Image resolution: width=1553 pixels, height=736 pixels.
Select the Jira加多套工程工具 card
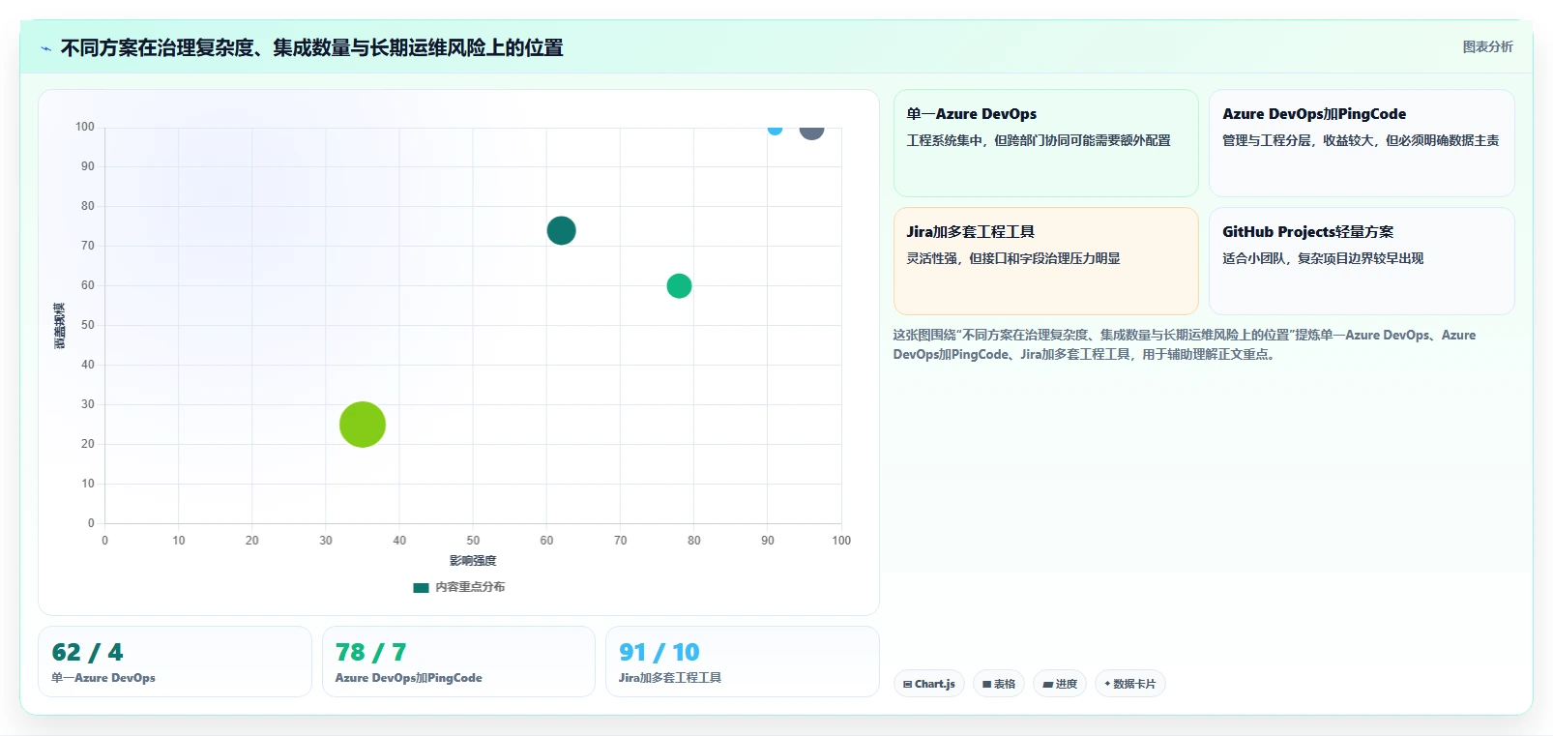[x=1045, y=261]
